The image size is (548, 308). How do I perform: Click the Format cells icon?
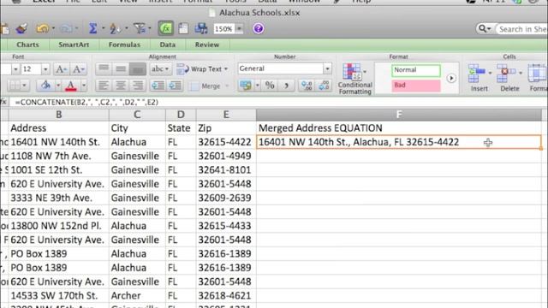[x=538, y=74]
